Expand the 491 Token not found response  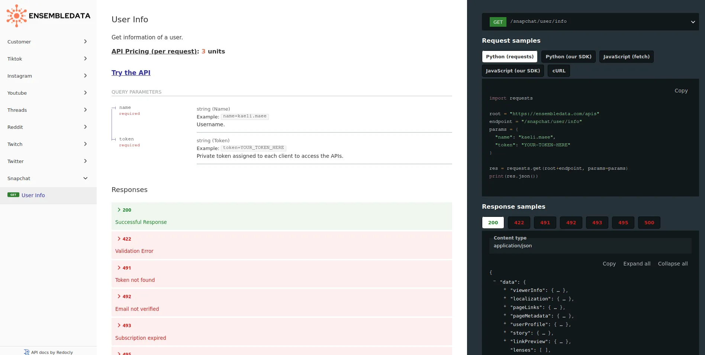[x=282, y=274]
